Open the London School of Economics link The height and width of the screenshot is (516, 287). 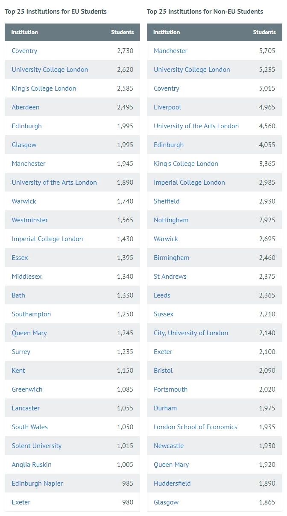click(x=196, y=427)
